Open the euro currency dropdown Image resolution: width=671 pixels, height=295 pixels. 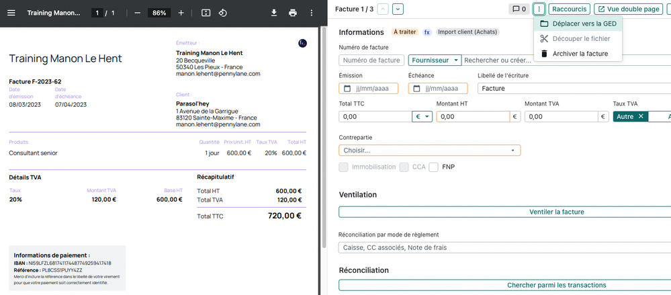coord(423,116)
